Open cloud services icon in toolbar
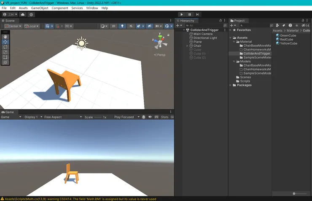This screenshot has width=312, height=201. [x=23, y=14]
